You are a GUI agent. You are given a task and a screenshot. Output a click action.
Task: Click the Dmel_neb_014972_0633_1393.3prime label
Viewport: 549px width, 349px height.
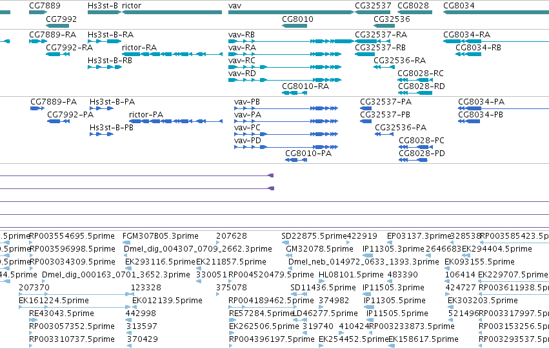[x=364, y=262]
